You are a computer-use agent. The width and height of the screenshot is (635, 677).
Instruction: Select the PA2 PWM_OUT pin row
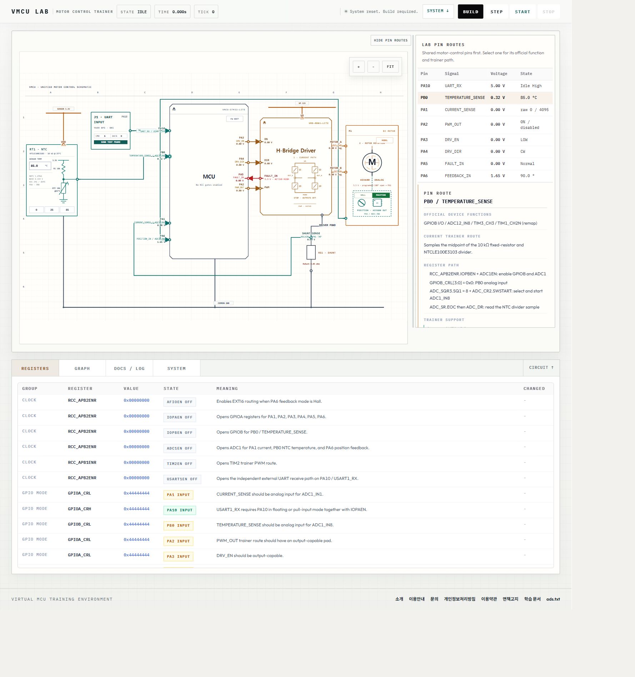point(485,125)
